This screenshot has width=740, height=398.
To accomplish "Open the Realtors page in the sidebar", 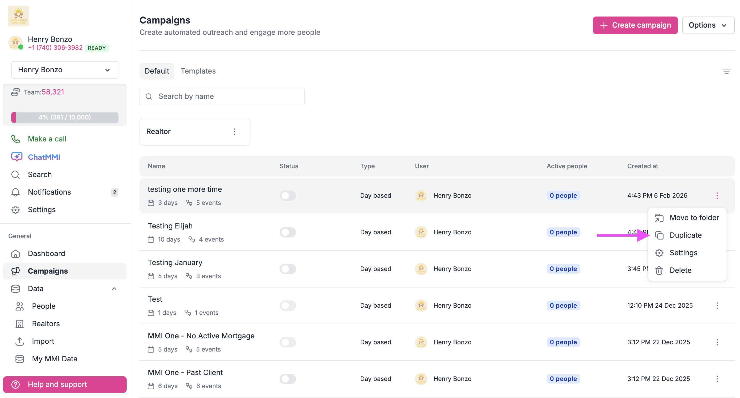I will (x=46, y=323).
